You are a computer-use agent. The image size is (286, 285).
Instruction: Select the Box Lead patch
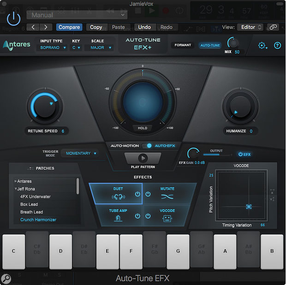(x=29, y=204)
